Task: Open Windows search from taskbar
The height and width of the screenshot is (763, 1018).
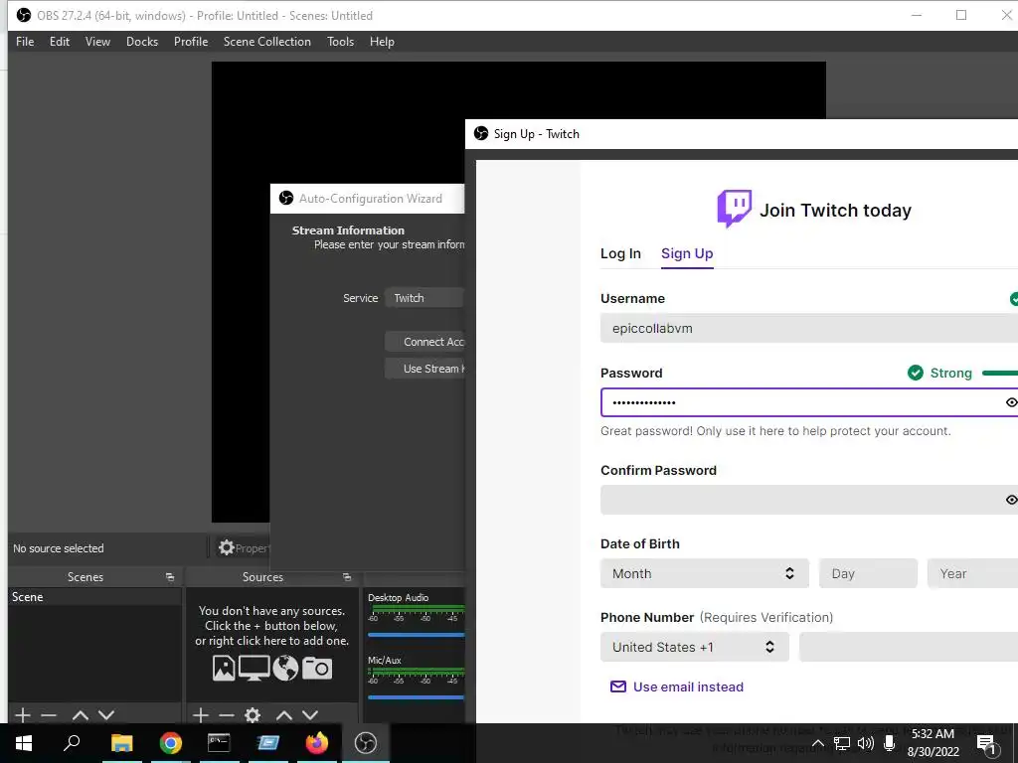Action: (x=72, y=743)
